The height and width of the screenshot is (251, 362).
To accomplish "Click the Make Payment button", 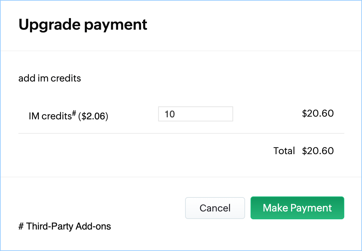I will 297,208.
